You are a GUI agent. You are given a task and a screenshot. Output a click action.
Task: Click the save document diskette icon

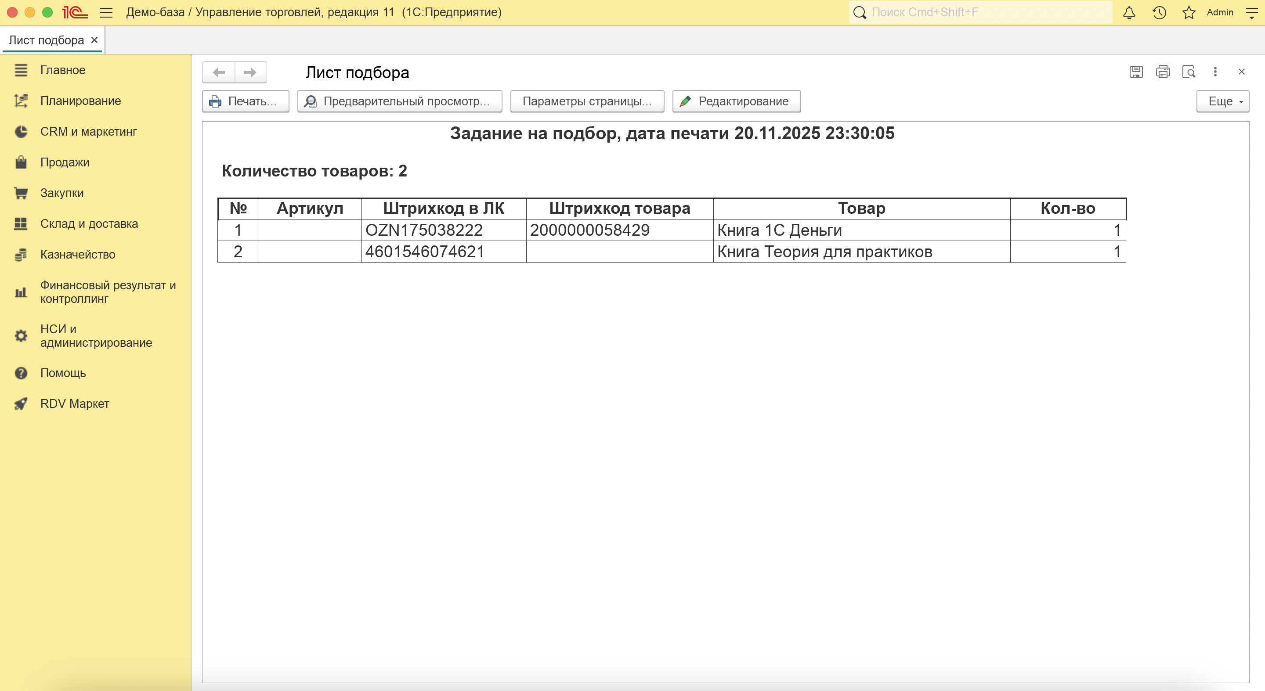point(1136,72)
